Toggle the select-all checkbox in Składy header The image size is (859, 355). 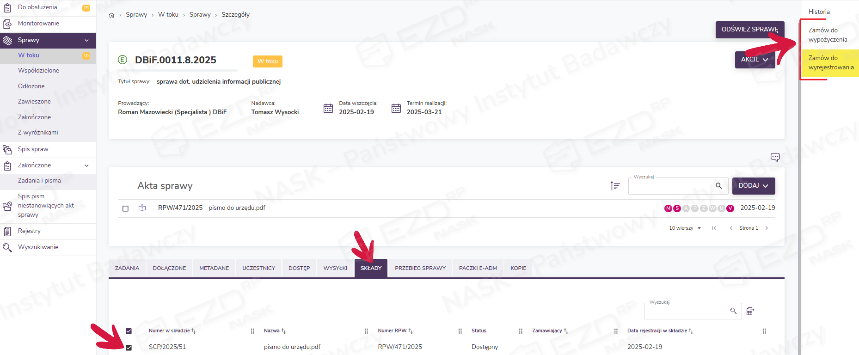tap(129, 331)
